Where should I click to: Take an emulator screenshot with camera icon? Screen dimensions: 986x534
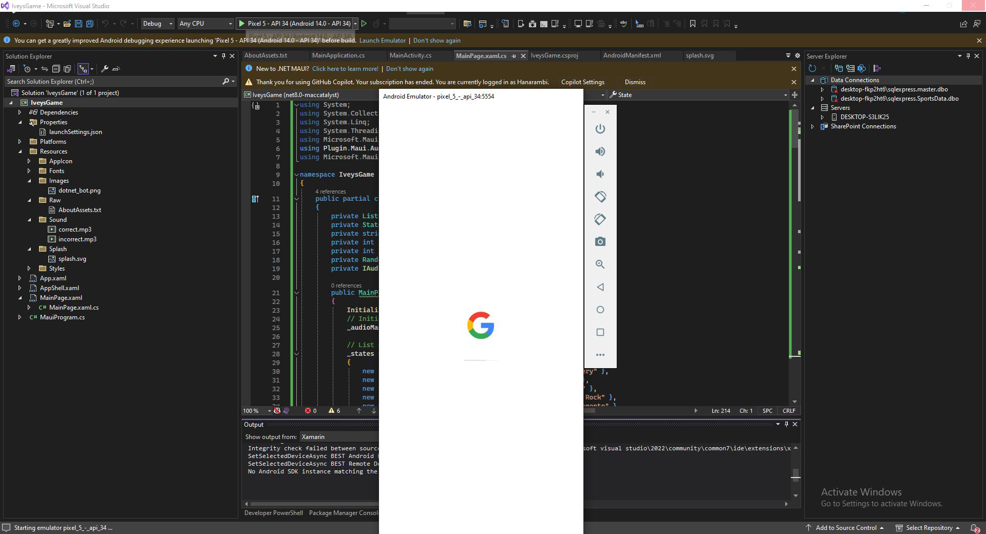coord(600,242)
